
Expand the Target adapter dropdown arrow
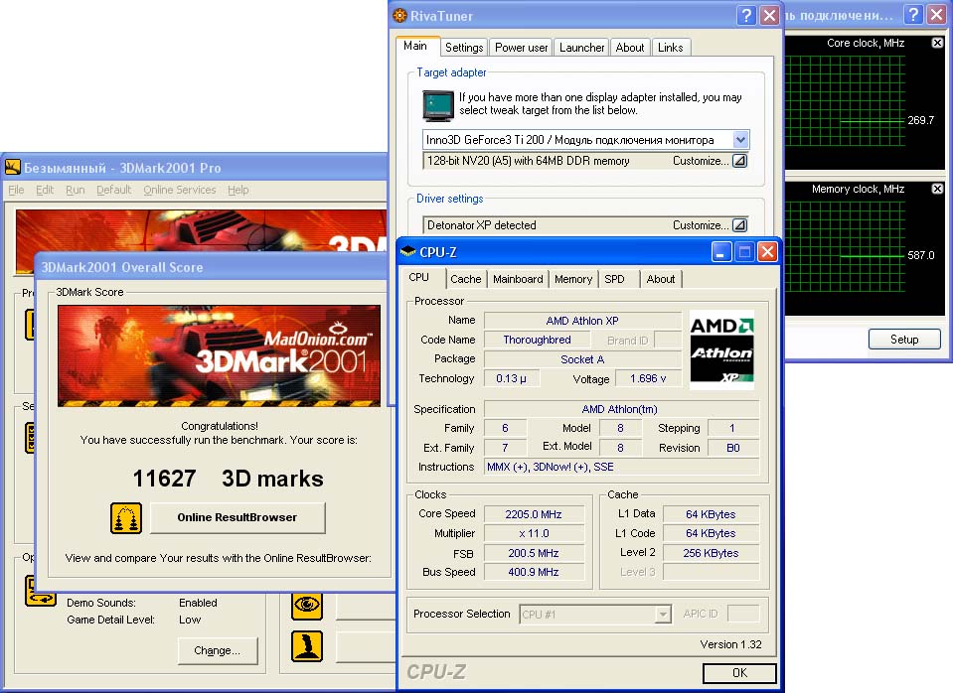740,140
